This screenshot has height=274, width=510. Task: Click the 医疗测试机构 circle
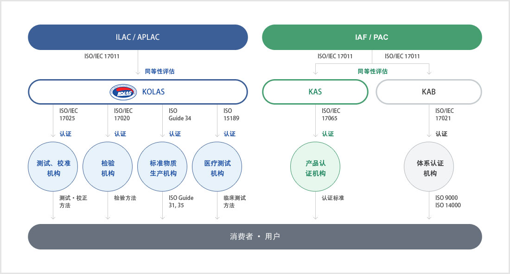coord(217,167)
